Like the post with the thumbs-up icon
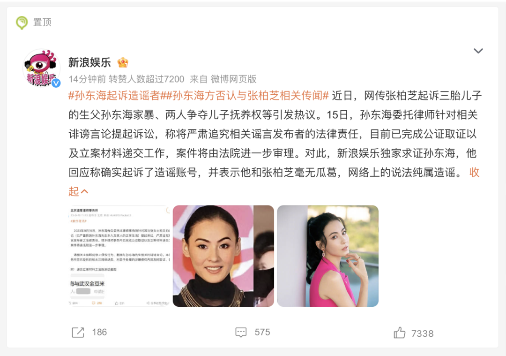 click(x=399, y=333)
